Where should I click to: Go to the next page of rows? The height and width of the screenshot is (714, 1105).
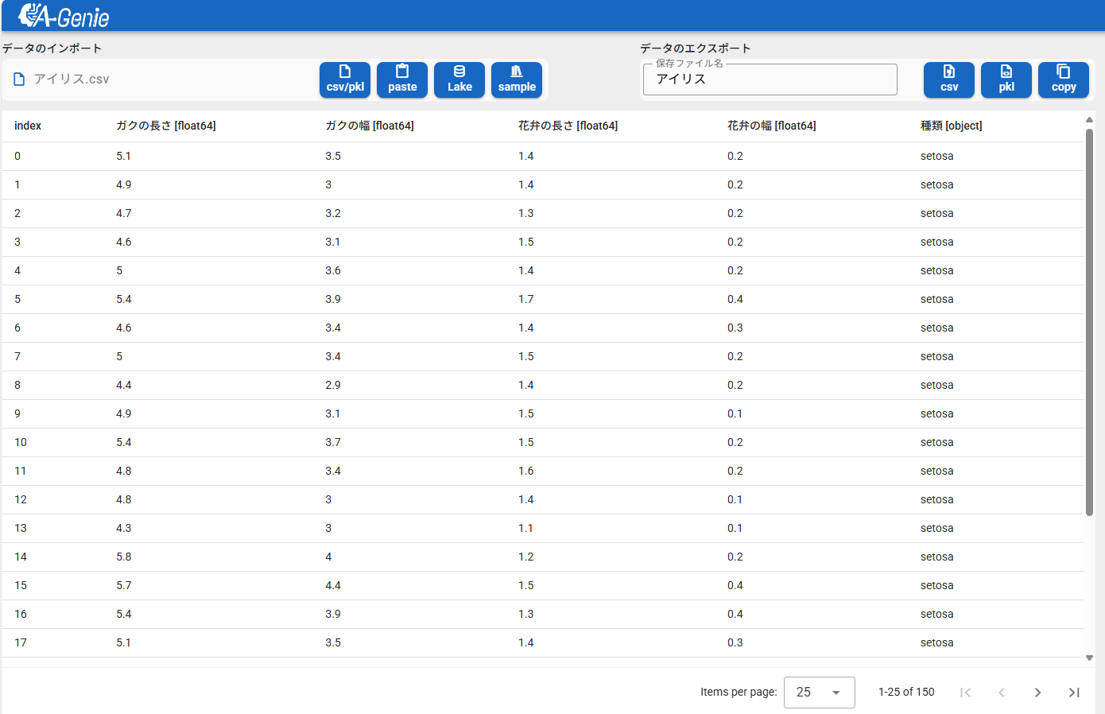(1037, 693)
